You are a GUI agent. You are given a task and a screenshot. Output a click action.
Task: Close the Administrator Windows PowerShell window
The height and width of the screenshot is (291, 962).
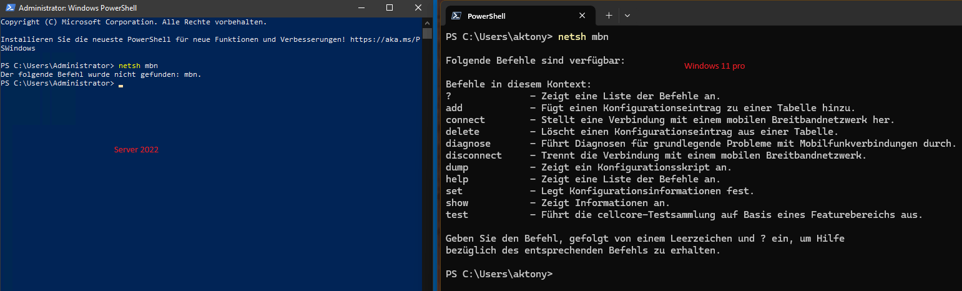coord(418,7)
